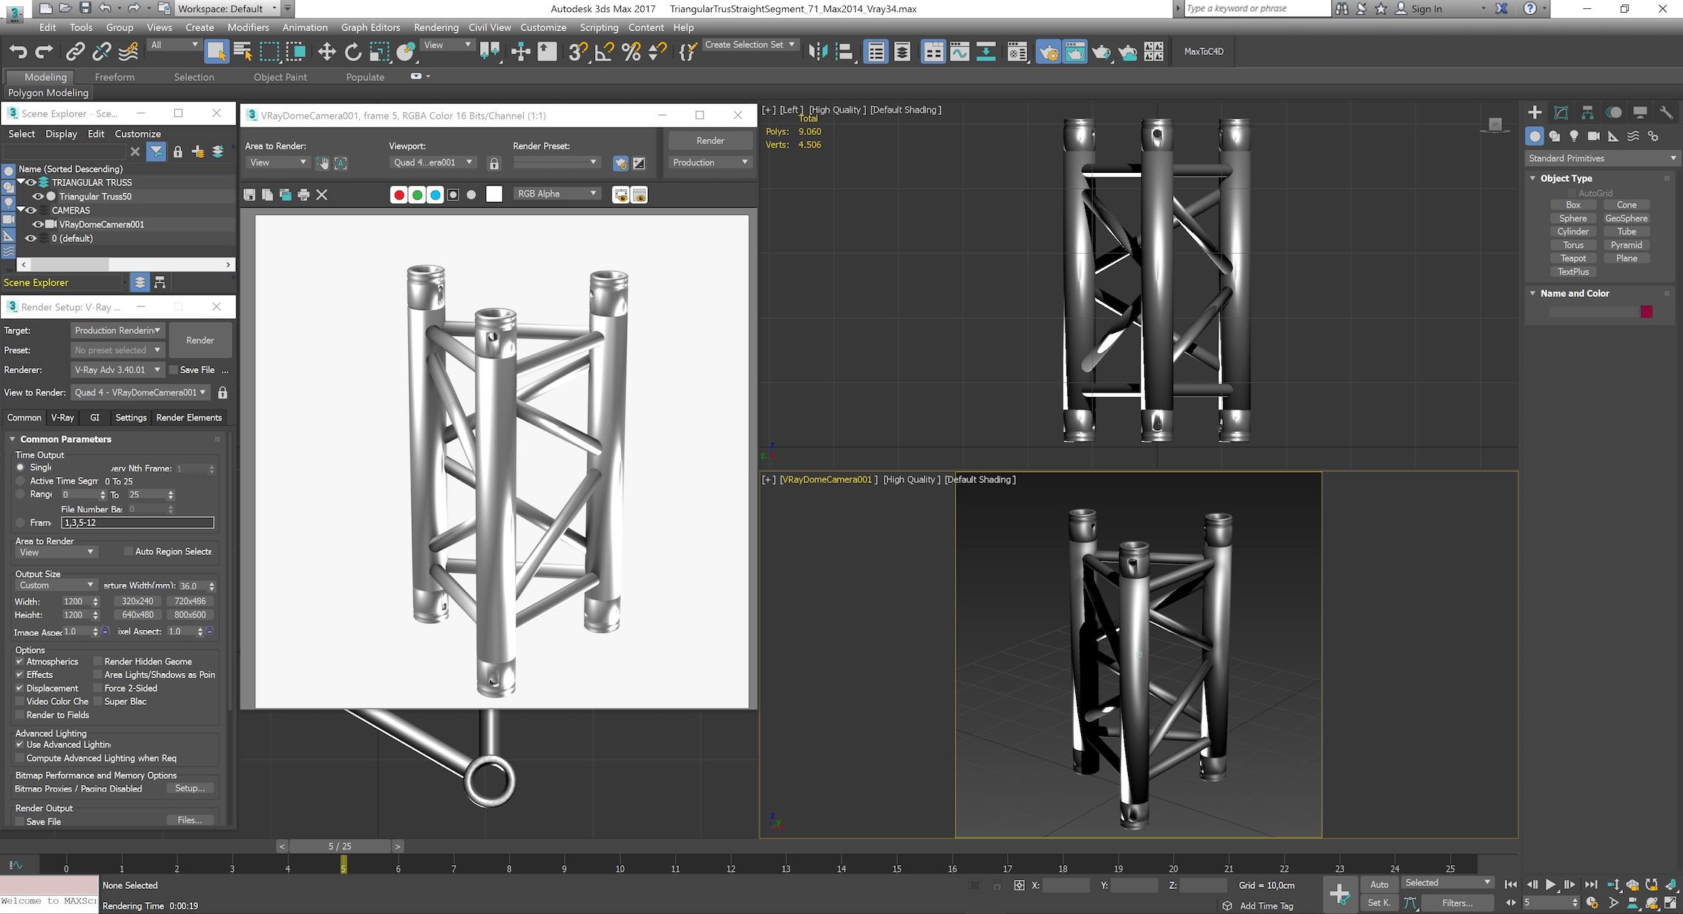Viewport: 1683px width, 914px height.
Task: Open Standard Primitives dropdown
Action: pos(1601,158)
